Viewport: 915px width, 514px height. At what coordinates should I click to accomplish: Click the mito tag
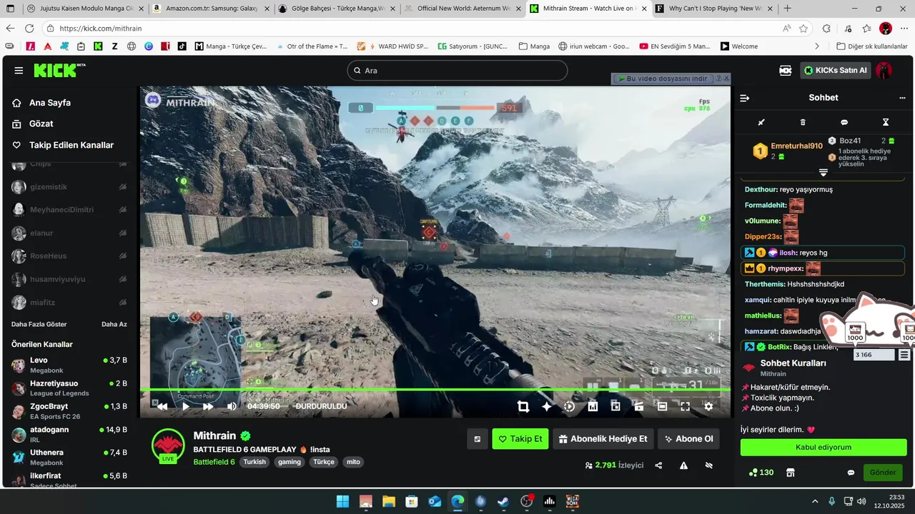353,462
